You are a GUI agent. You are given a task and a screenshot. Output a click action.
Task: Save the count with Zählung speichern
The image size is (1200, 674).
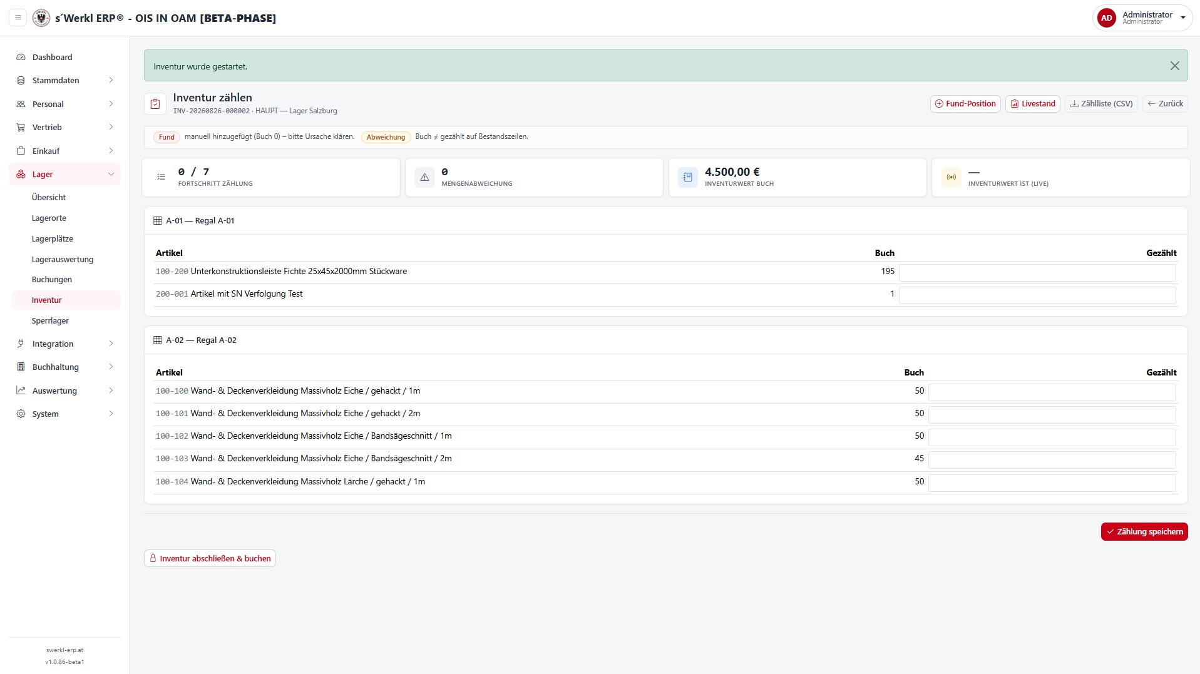click(1144, 531)
